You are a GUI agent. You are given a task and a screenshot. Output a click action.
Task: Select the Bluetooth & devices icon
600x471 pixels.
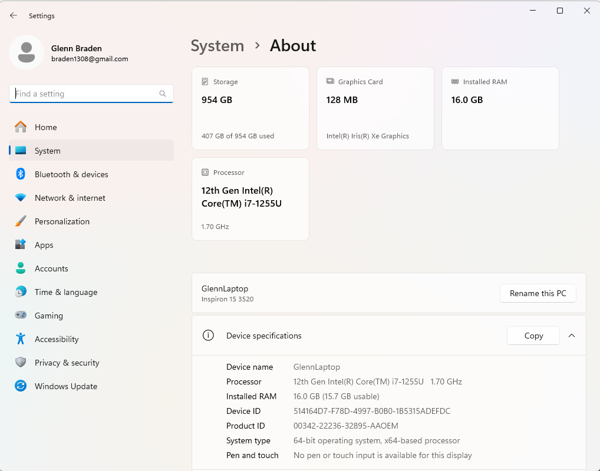21,174
